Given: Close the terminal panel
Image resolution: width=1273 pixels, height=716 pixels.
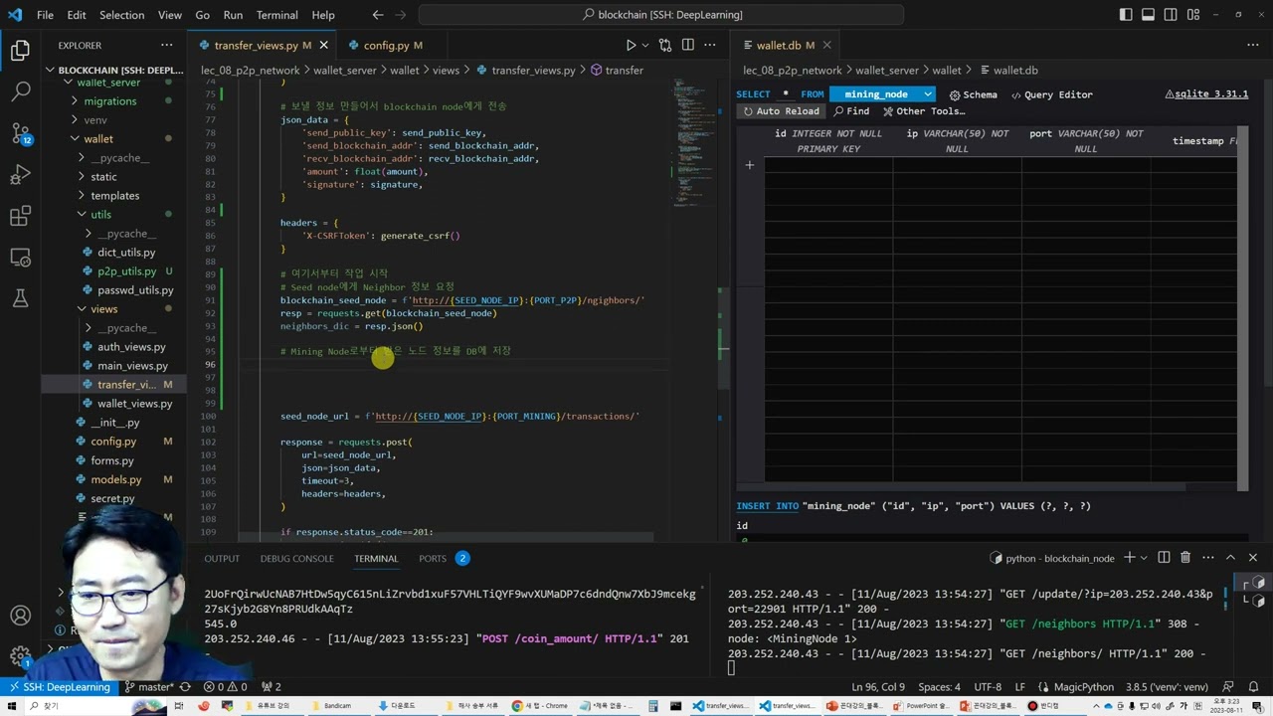Looking at the screenshot, I should pyautogui.click(x=1252, y=558).
